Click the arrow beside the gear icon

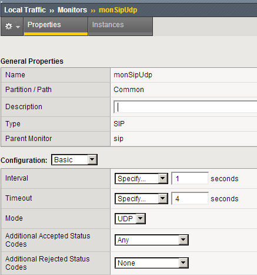(x=18, y=27)
